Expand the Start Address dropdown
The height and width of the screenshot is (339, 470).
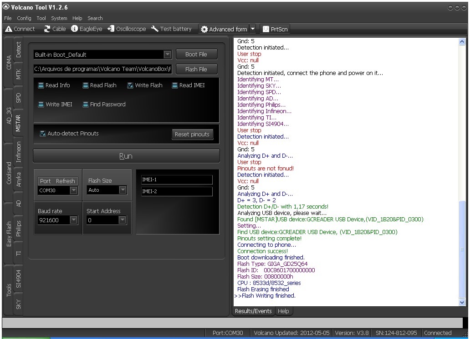pos(123,220)
